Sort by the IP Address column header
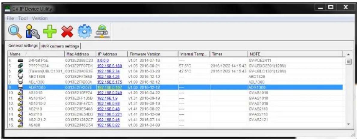The width and height of the screenshot is (357, 139). tap(112, 54)
